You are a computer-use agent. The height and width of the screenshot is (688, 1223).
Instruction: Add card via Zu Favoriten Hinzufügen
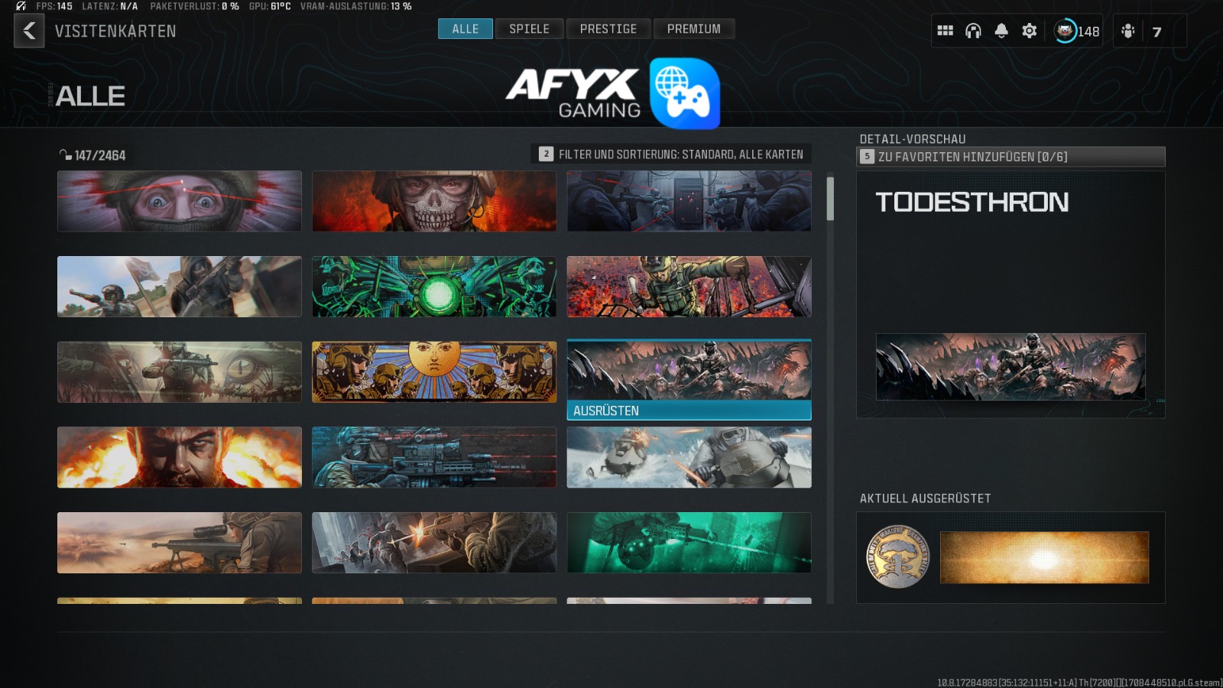point(1010,157)
